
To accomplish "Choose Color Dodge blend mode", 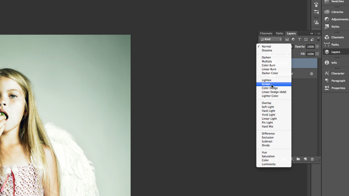I will point(274,88).
